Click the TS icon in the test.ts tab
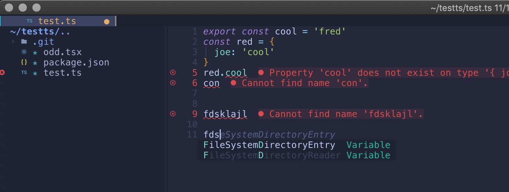 click(x=30, y=21)
